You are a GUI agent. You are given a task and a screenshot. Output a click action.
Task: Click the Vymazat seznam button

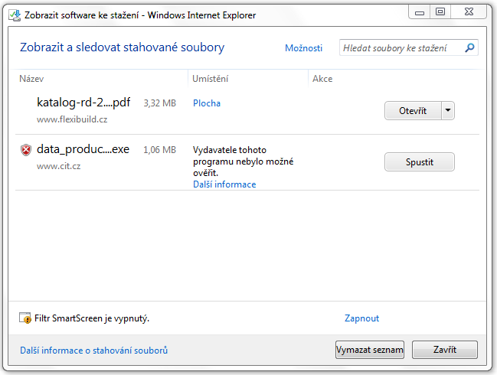tap(370, 350)
